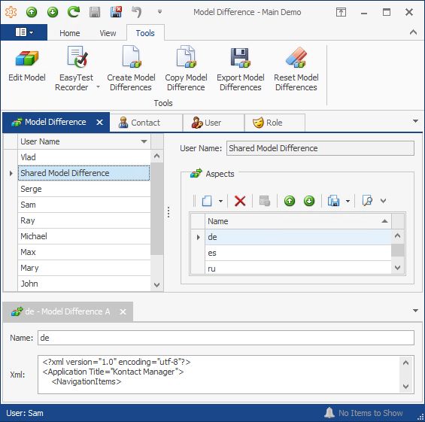
Task: Click the aspect Name input field
Action: pyautogui.click(x=226, y=338)
